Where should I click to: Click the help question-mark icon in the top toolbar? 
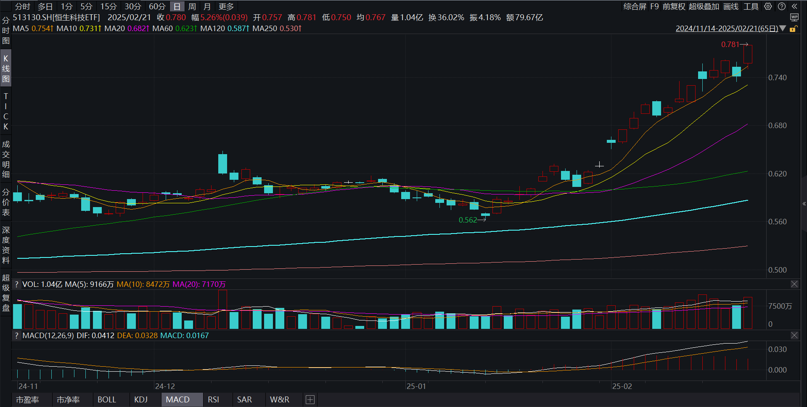[781, 7]
